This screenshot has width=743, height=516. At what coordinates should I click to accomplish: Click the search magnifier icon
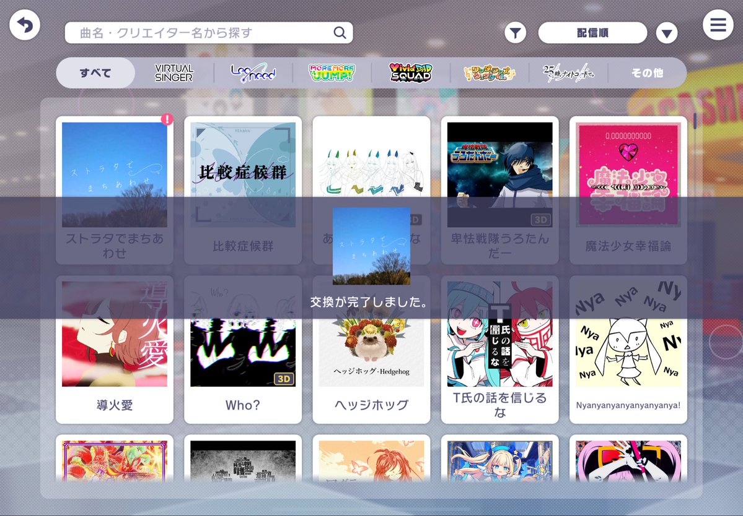(340, 33)
